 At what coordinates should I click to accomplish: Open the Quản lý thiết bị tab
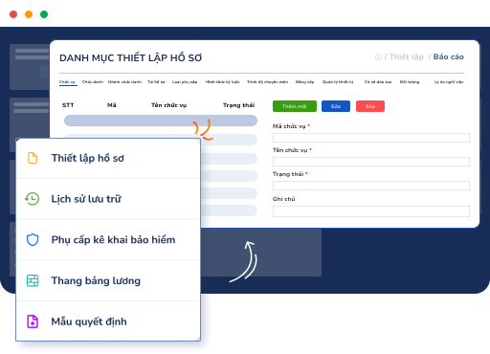point(338,82)
